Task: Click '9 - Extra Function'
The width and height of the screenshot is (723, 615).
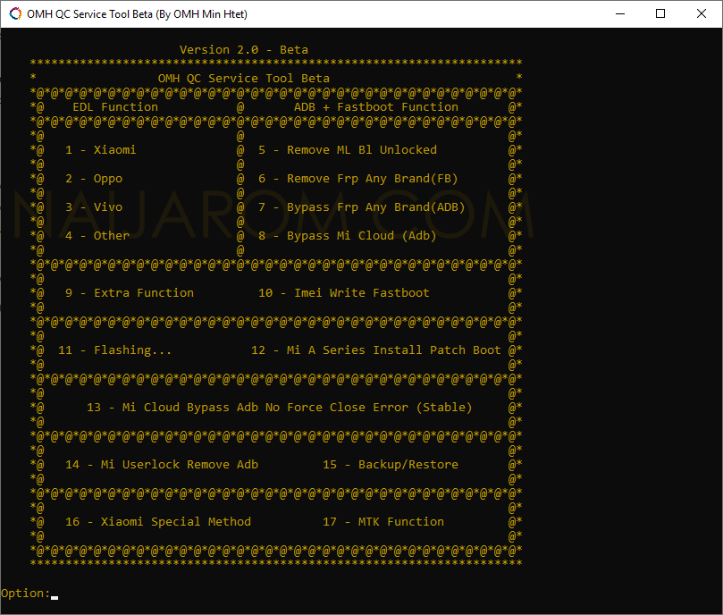Action: 130,293
